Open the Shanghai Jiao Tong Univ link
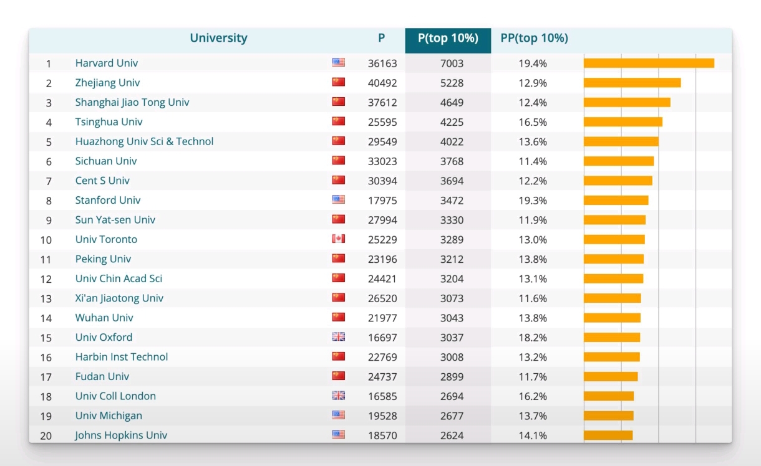 point(132,102)
